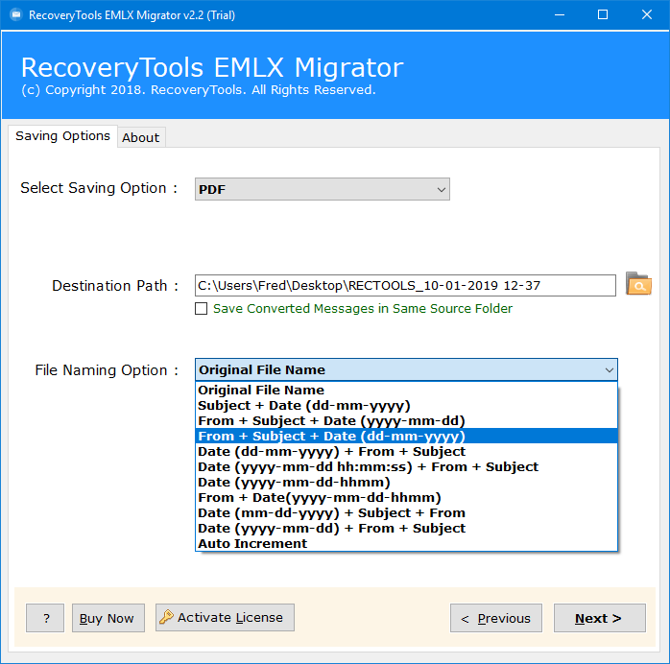Click into the Destination Path field
The width and height of the screenshot is (670, 664).
pyautogui.click(x=405, y=285)
